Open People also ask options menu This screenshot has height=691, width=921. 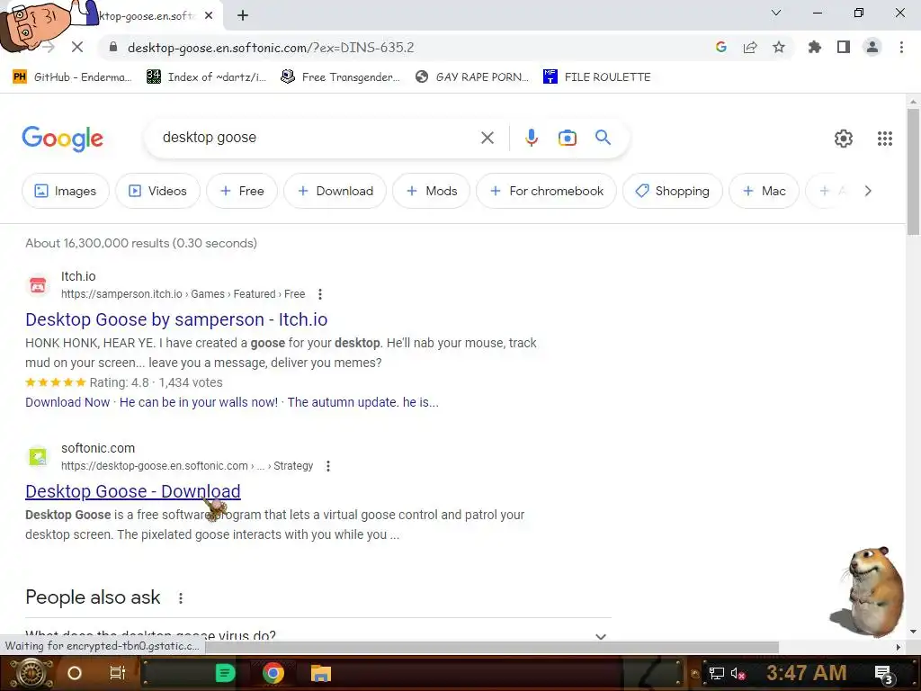point(180,598)
